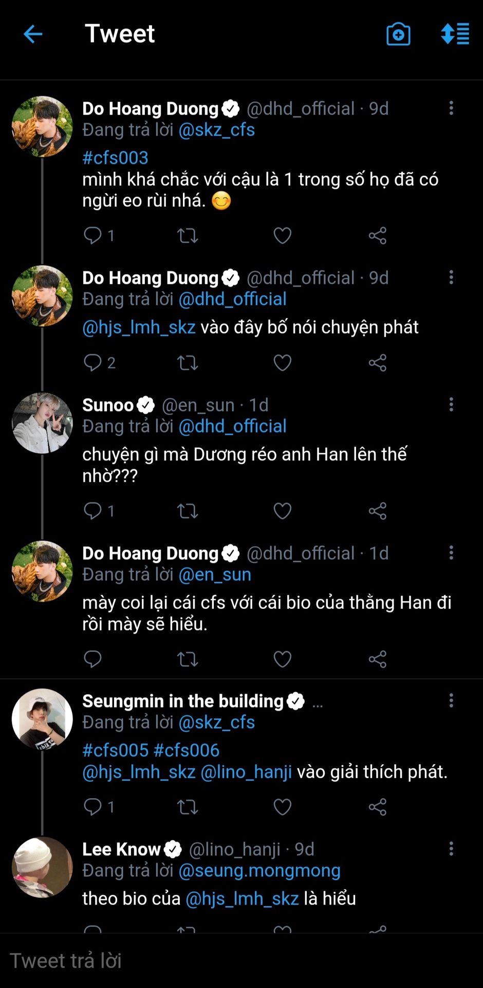Reply to Sunoo's tweet via comment icon
The width and height of the screenshot is (483, 988).
pyautogui.click(x=93, y=511)
